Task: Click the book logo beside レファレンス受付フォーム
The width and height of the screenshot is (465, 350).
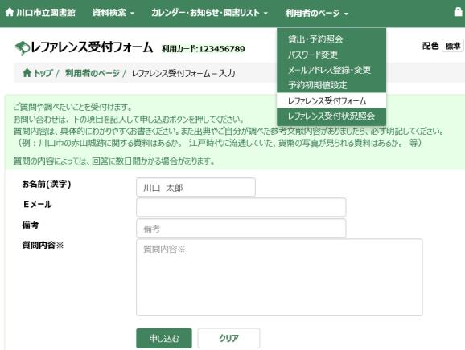Action: (23, 48)
